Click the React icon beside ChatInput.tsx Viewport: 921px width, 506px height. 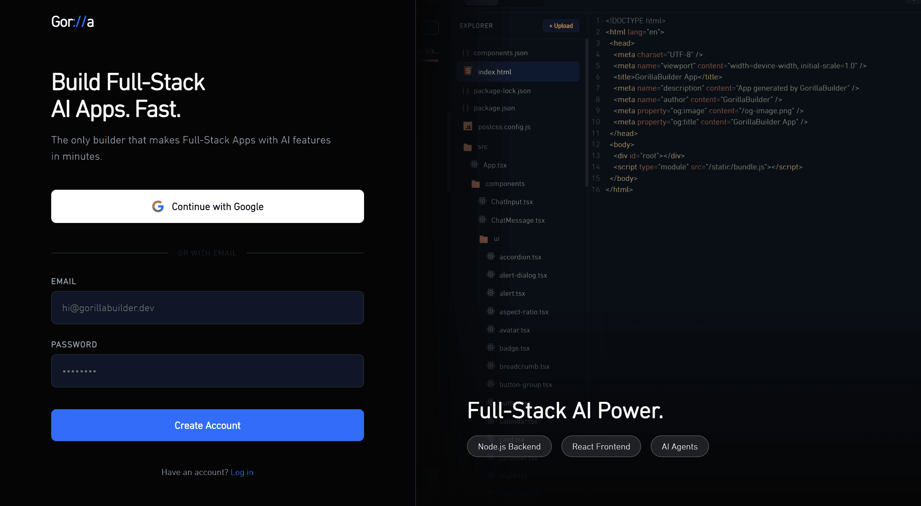point(482,201)
